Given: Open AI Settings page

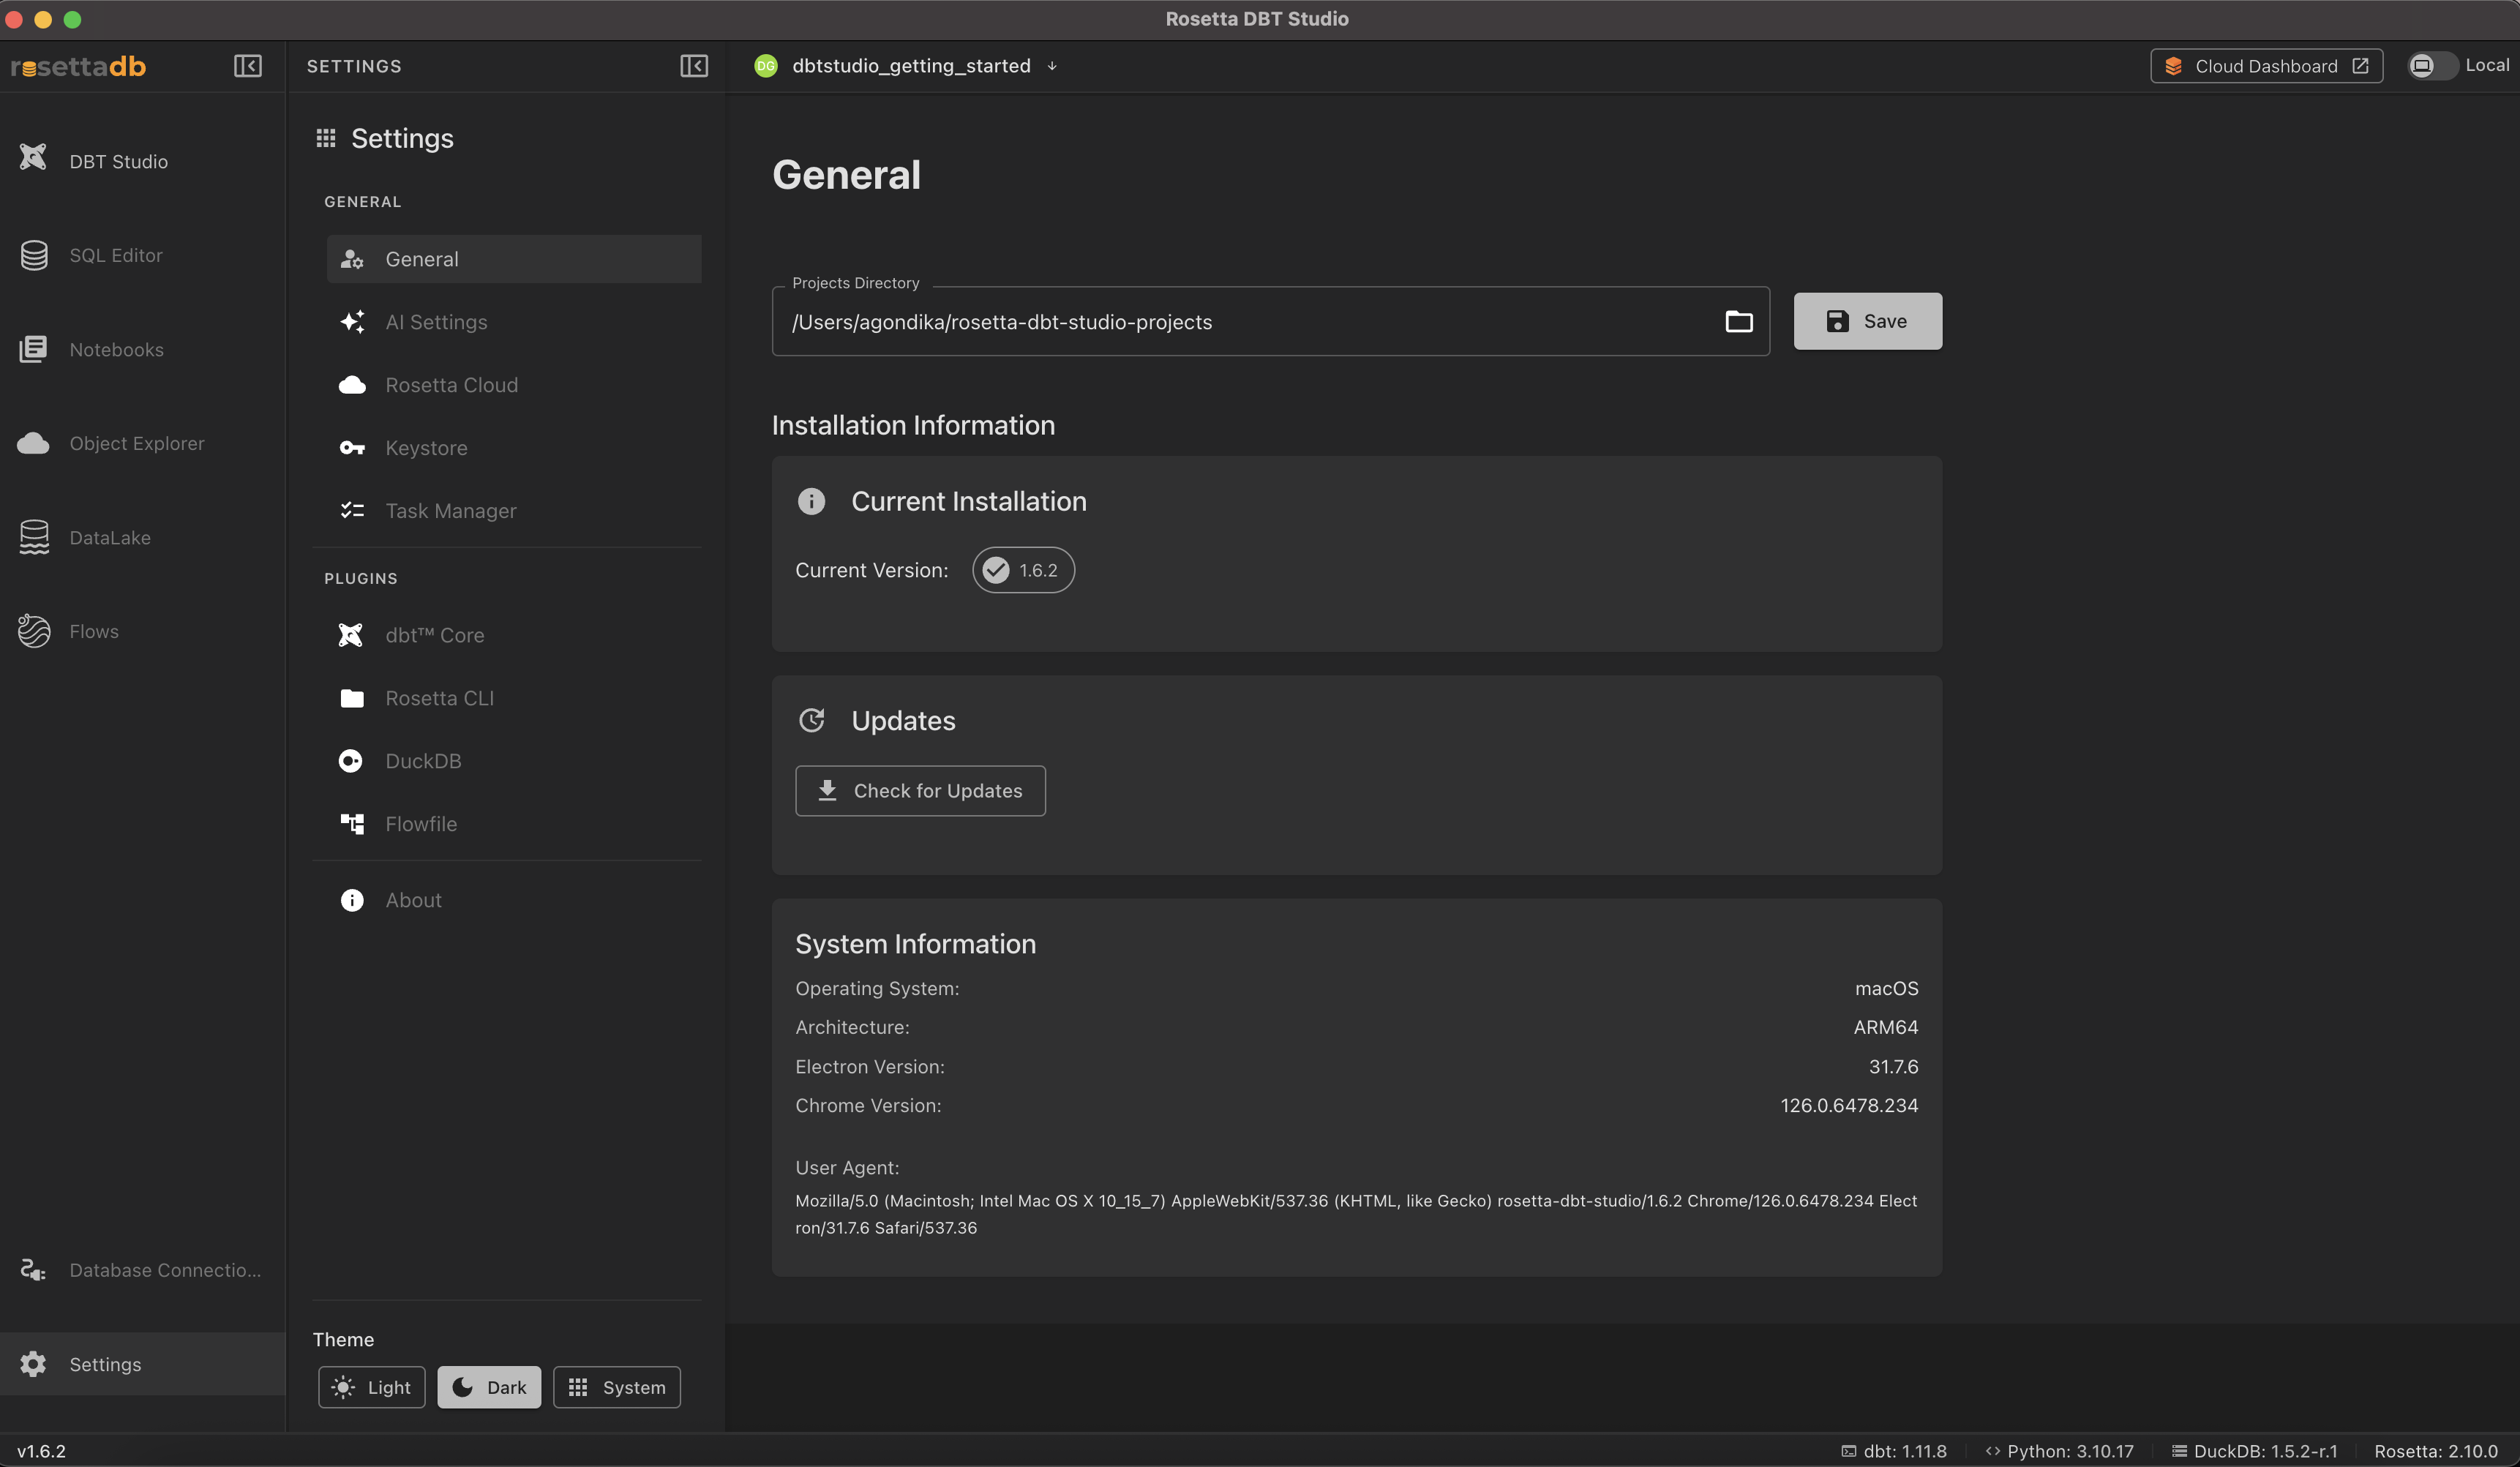Looking at the screenshot, I should tap(514, 322).
